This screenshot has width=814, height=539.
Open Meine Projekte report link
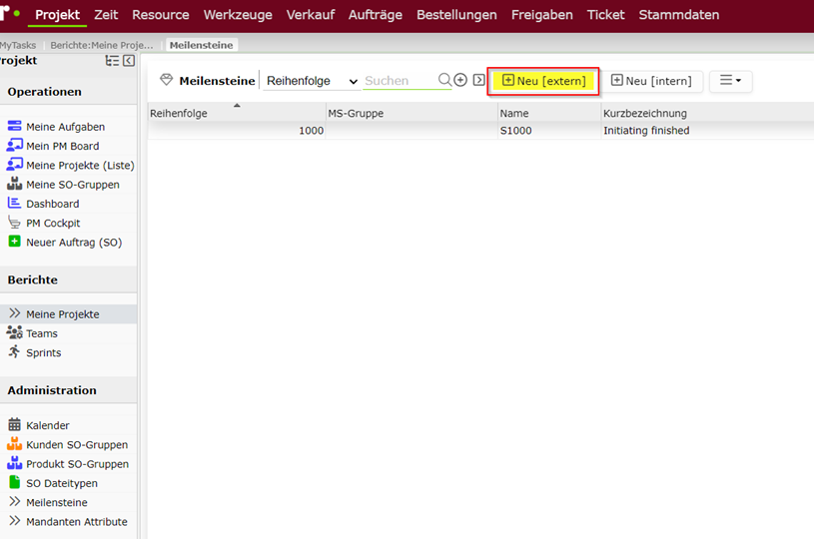tap(63, 314)
